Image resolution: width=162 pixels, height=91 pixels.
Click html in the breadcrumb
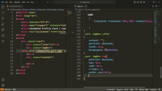(x=27, y=10)
